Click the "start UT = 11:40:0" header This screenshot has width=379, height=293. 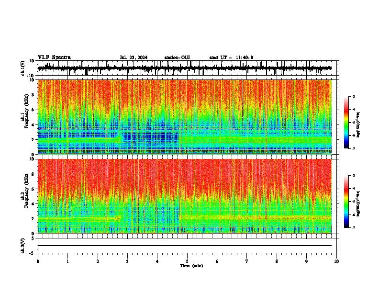[231, 57]
